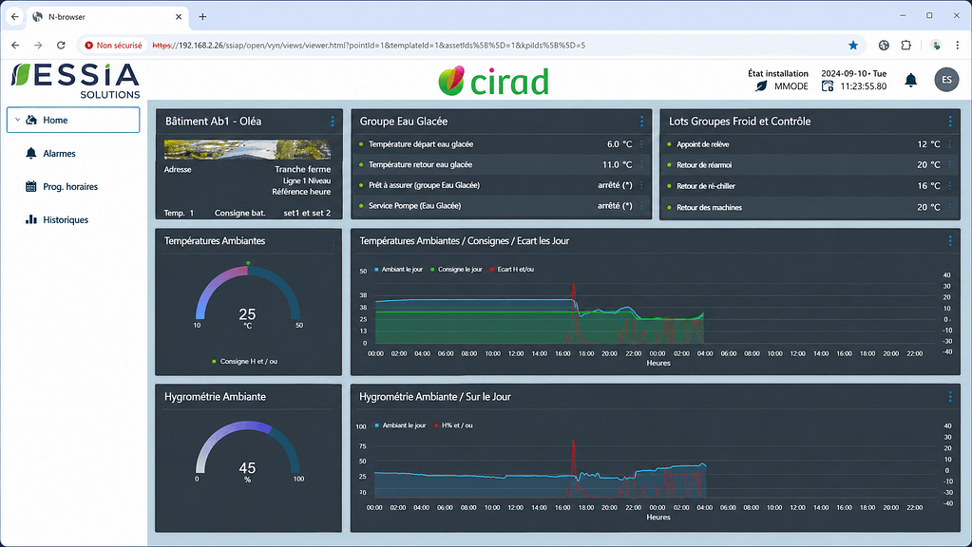Click the Températures Ambiantes gauge arc
Viewport: 972px width, 547px height.
248,290
